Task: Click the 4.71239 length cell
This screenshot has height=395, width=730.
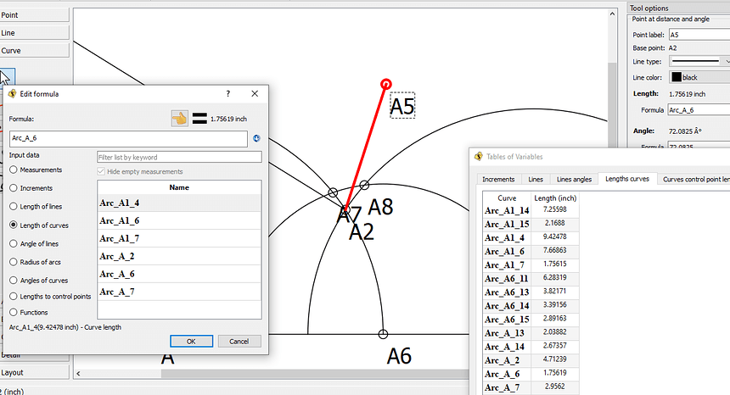Action: tap(555, 360)
